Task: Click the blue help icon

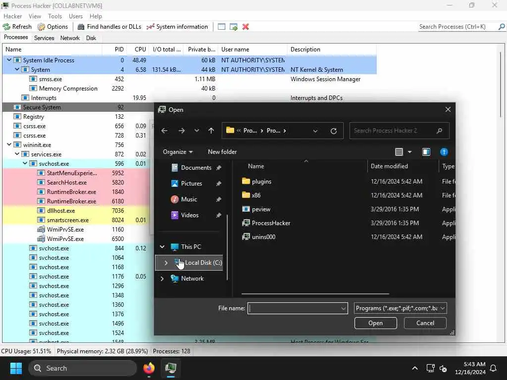Action: tap(444, 152)
